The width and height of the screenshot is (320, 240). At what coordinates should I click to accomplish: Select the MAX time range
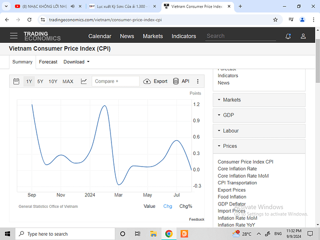[x=68, y=81]
